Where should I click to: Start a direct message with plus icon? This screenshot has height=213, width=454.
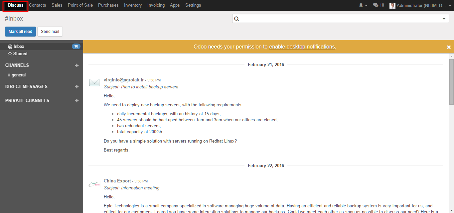pos(77,87)
